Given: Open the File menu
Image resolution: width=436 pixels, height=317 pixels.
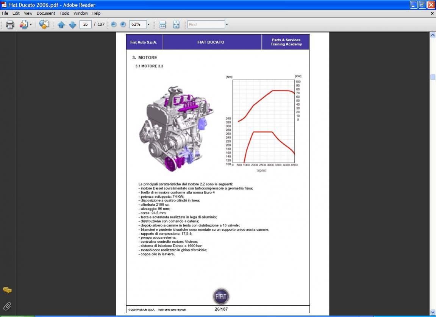Looking at the screenshot, I should tap(5, 13).
